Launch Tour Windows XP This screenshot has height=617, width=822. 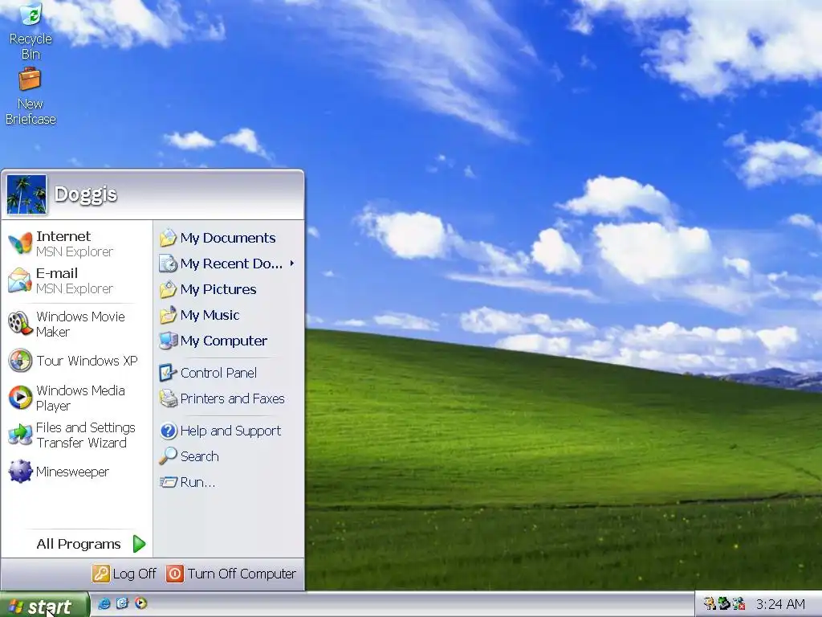point(76,361)
